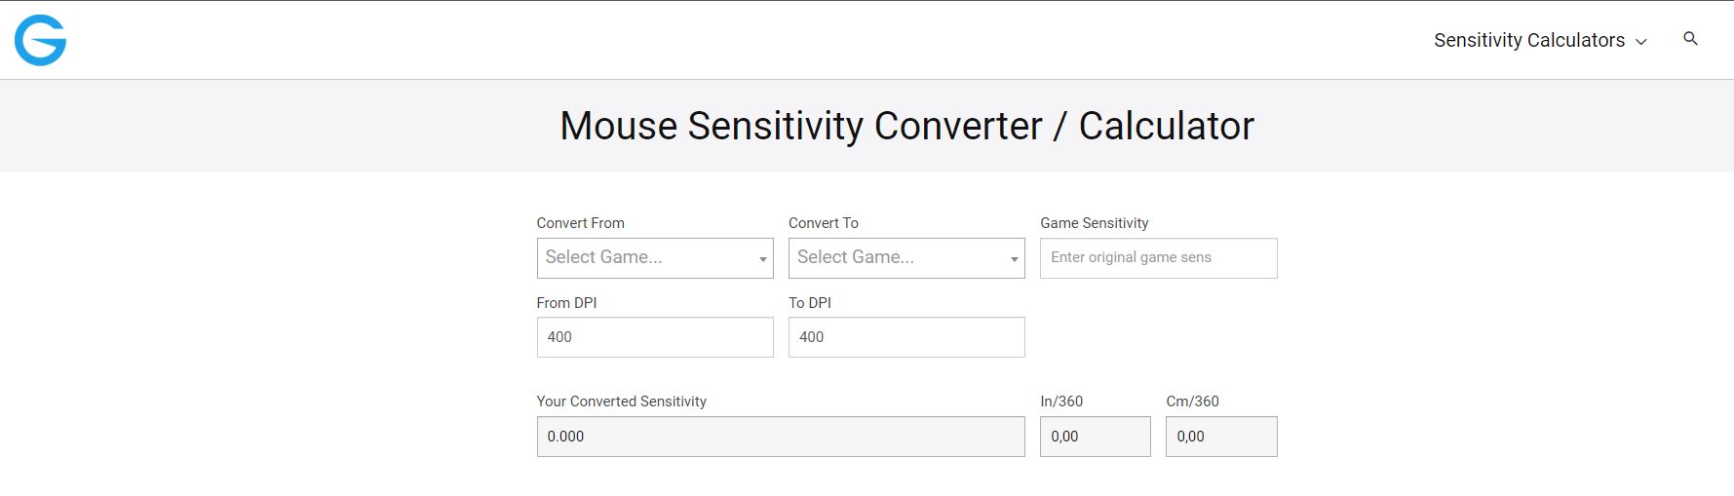Select the Your Converted Sensitivity result field
The height and width of the screenshot is (496, 1734).
point(780,437)
